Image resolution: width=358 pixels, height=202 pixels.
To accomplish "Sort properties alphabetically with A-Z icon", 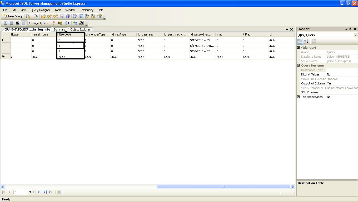I will pos(306,42).
